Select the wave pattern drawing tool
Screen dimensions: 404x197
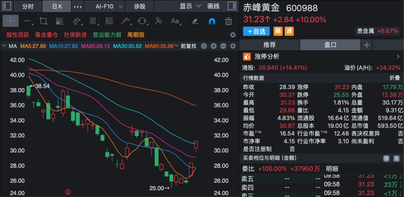(x=126, y=21)
